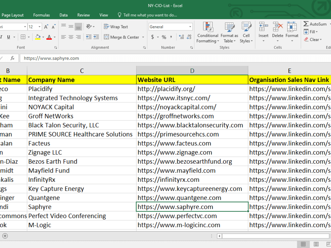Open Fill Color dropdown arrow
Image resolution: width=331 pixels, height=248 pixels.
coord(43,37)
